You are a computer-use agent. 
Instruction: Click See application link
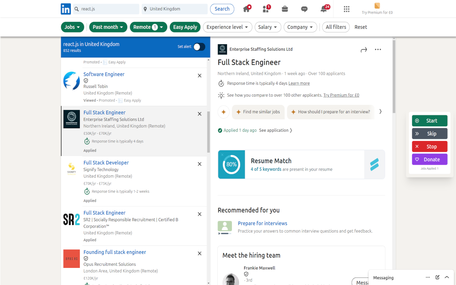click(x=275, y=130)
